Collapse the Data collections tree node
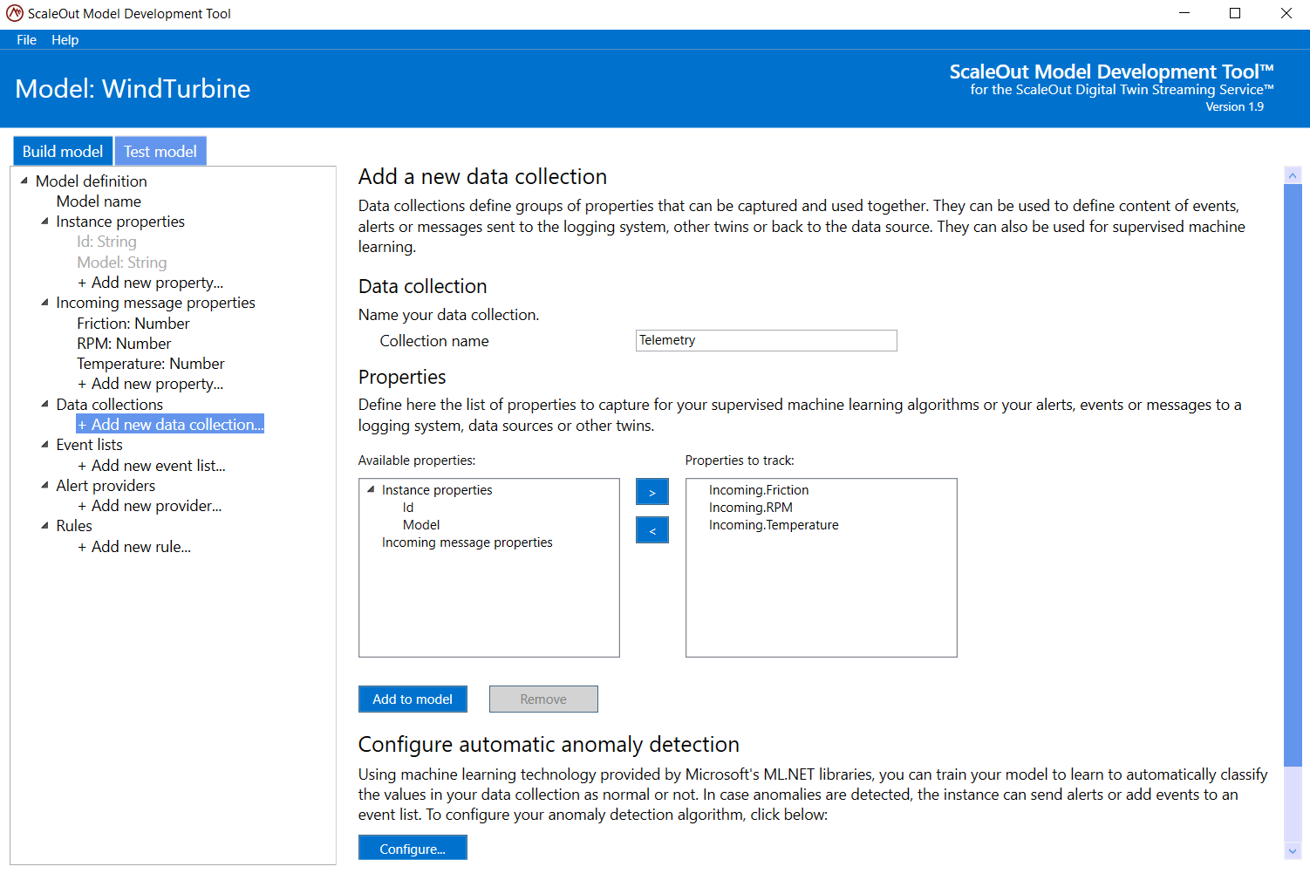1310x887 pixels. 44,404
